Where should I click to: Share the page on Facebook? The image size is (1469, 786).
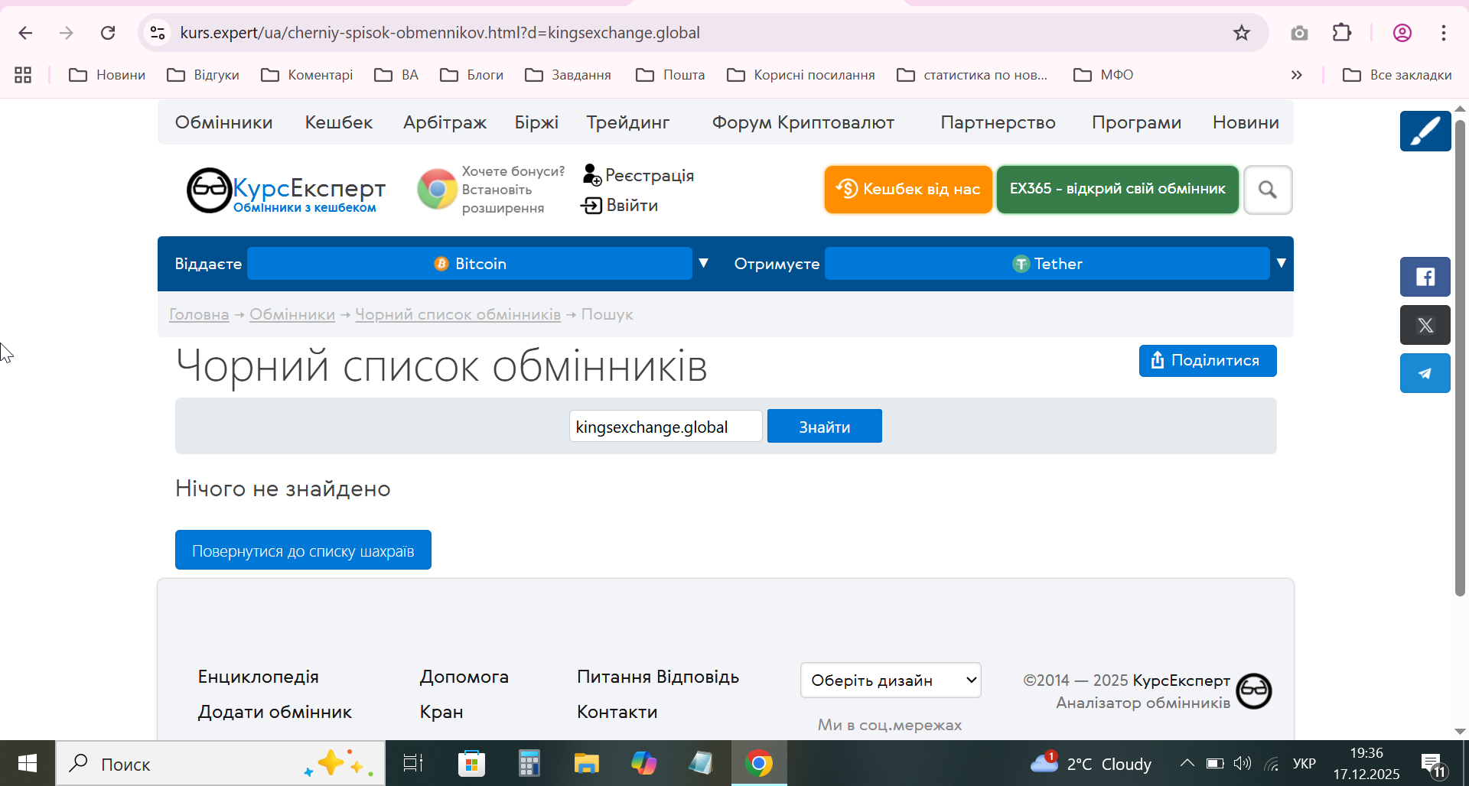coord(1425,277)
